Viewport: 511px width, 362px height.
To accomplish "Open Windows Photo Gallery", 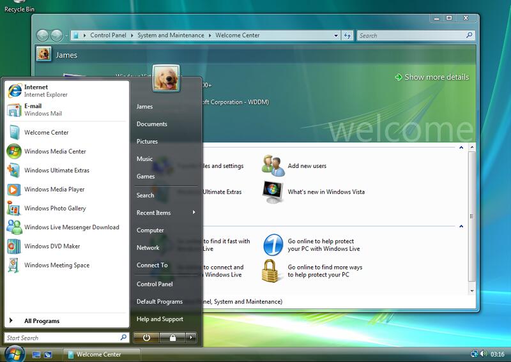I will (x=55, y=208).
